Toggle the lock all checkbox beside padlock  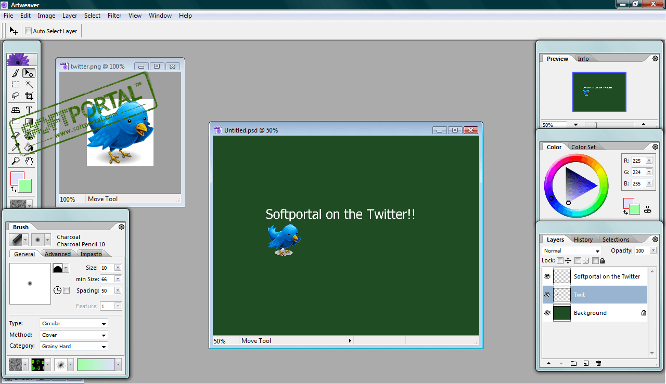pos(595,261)
